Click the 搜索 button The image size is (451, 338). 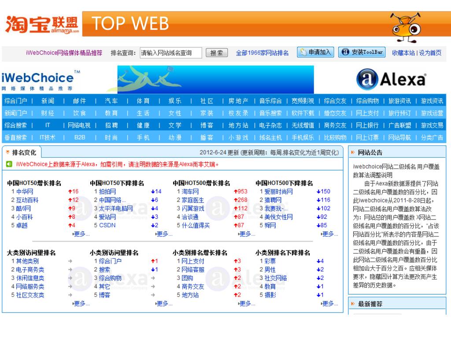click(217, 53)
